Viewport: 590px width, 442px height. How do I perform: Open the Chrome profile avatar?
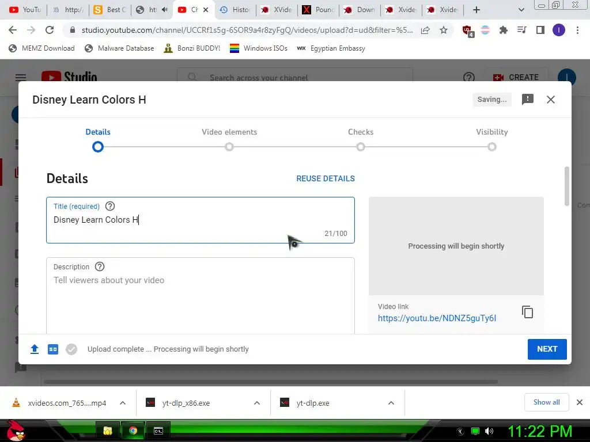point(559,30)
